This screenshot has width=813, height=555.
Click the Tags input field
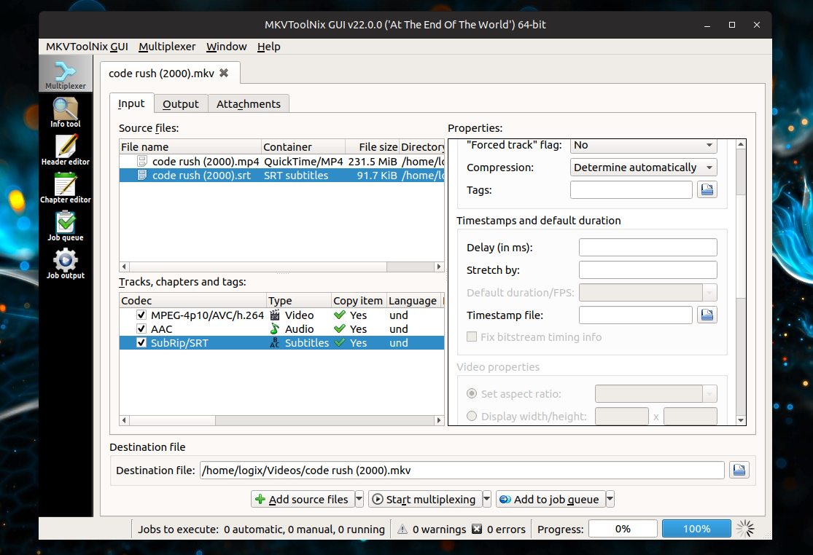point(631,190)
